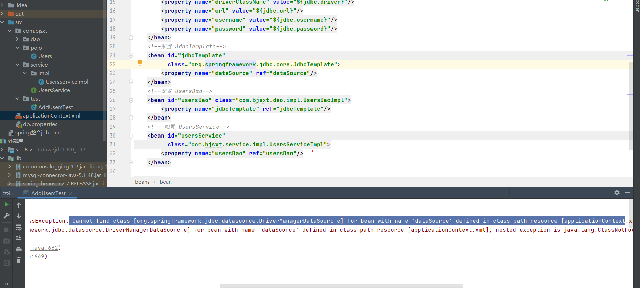Click the UsersDao comment on line 25

coord(180,91)
